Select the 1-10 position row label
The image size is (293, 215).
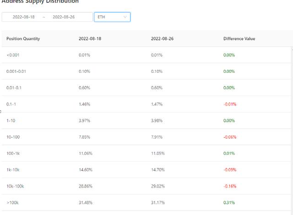coord(11,121)
